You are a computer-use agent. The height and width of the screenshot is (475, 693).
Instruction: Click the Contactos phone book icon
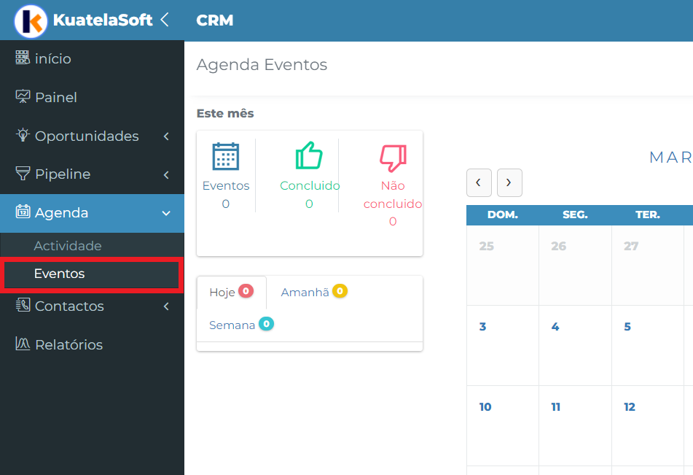coord(23,305)
